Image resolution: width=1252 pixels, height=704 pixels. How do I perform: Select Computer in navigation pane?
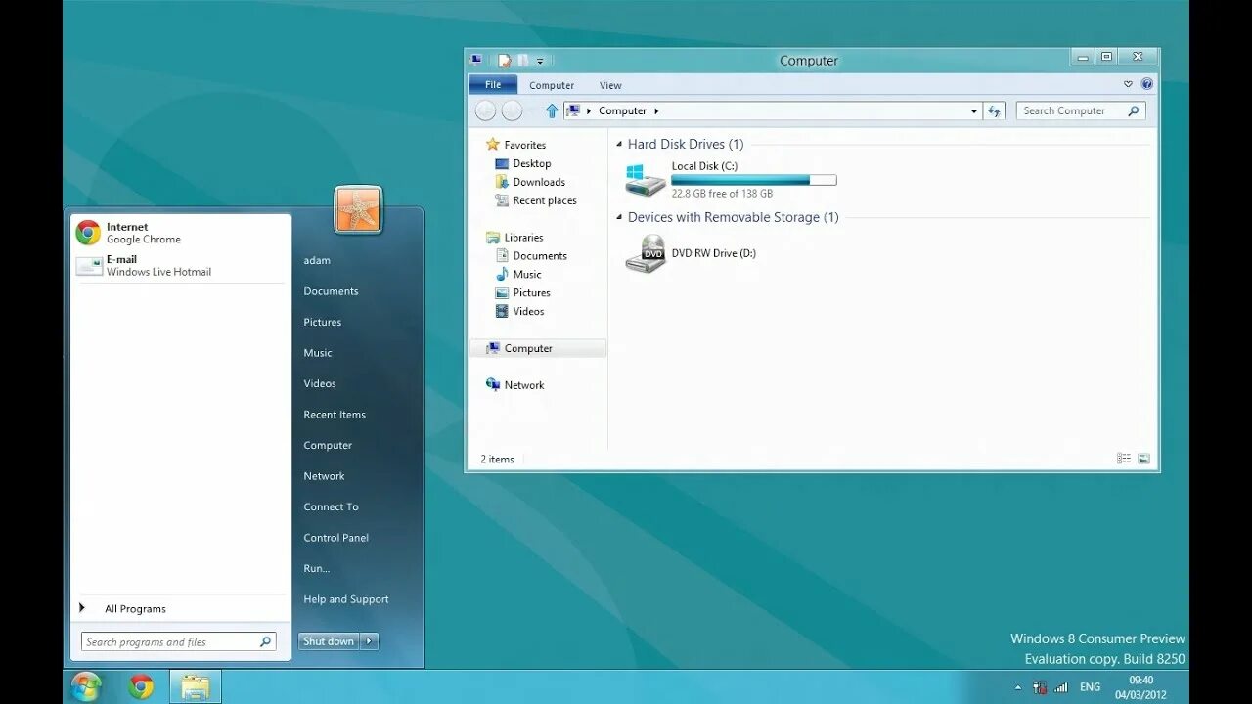[x=538, y=348]
